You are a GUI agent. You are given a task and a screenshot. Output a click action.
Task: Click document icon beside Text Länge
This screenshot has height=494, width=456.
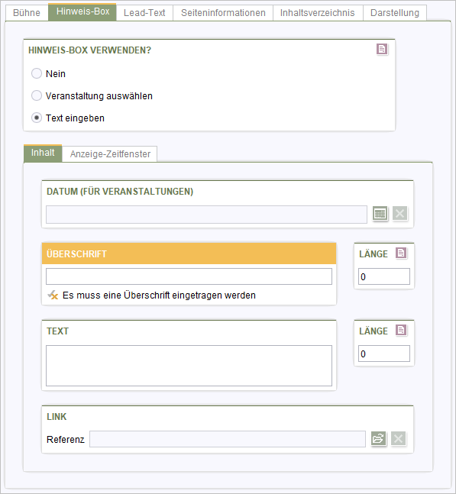[x=401, y=330]
